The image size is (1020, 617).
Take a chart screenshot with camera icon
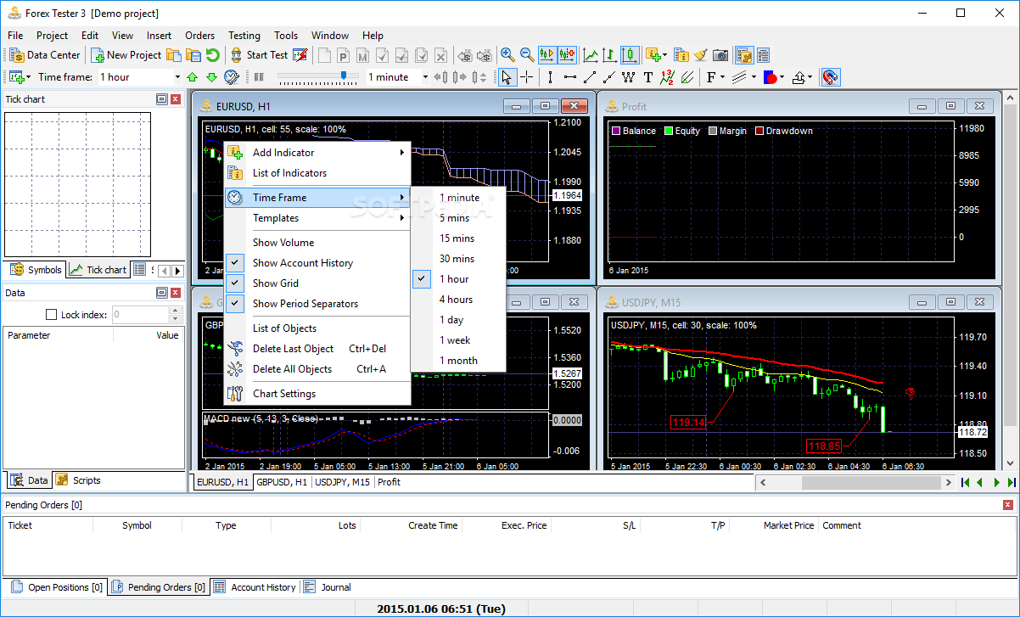pos(720,55)
